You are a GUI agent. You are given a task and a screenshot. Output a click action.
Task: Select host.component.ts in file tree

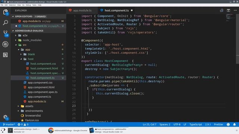click(x=38, y=78)
